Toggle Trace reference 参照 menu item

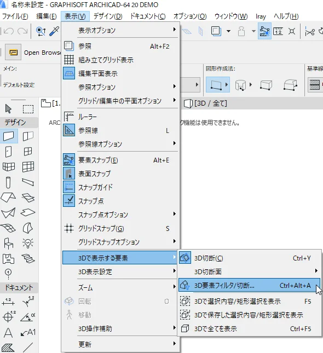click(120, 46)
